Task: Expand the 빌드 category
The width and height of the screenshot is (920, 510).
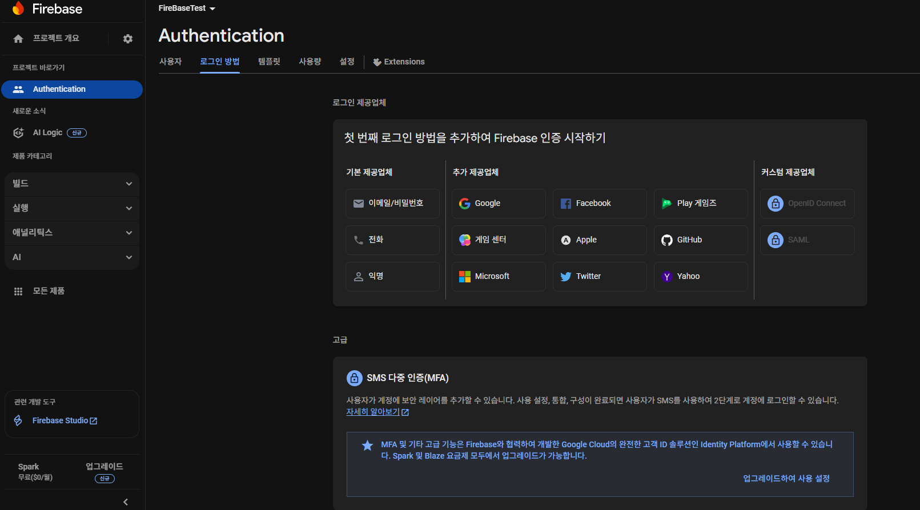Action: [72, 184]
